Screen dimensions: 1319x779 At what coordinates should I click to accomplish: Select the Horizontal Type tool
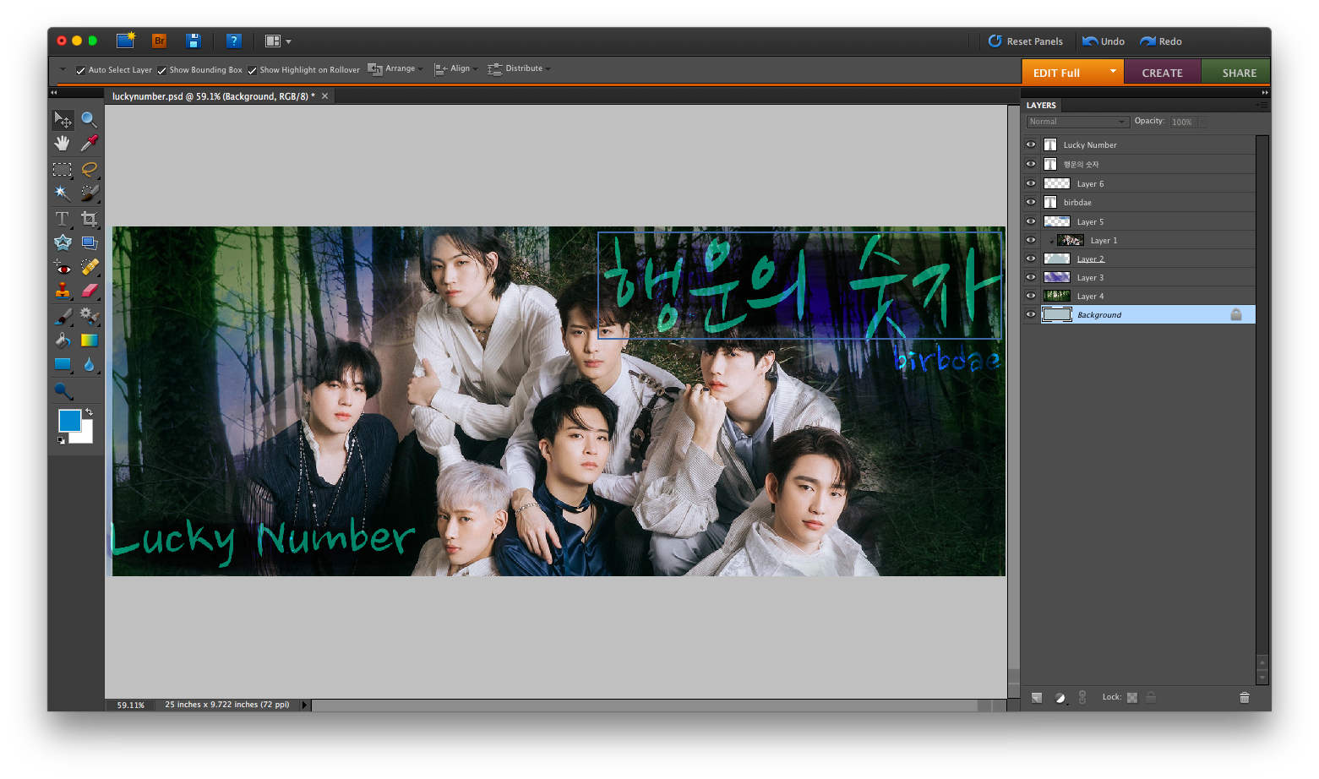click(x=63, y=219)
